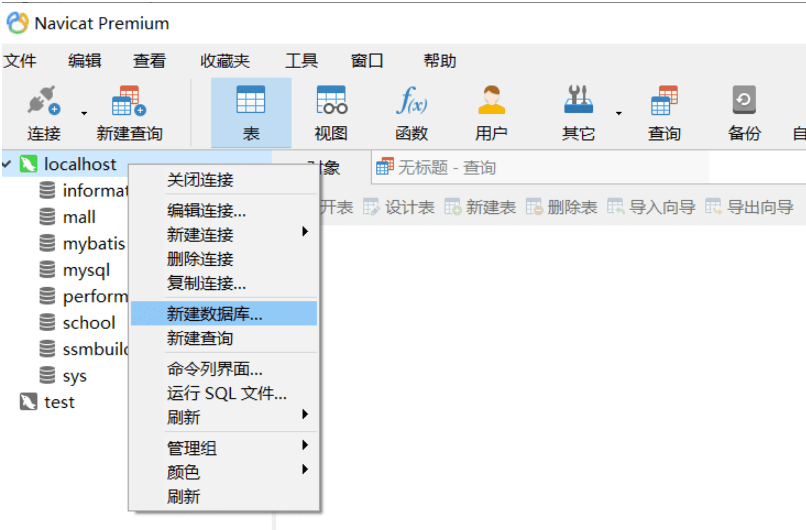Select the ssmbuild database icon
Image resolution: width=806 pixels, height=530 pixels.
click(47, 348)
